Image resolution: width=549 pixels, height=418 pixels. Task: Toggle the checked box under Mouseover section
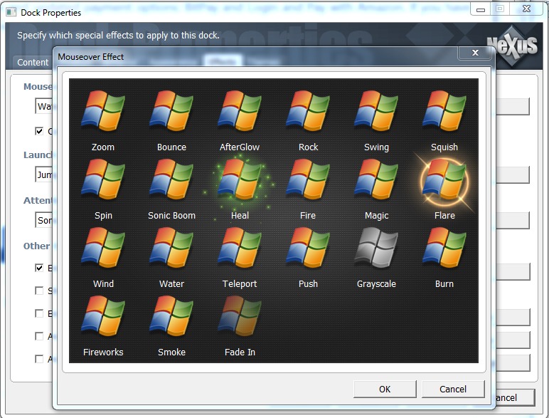pos(39,131)
